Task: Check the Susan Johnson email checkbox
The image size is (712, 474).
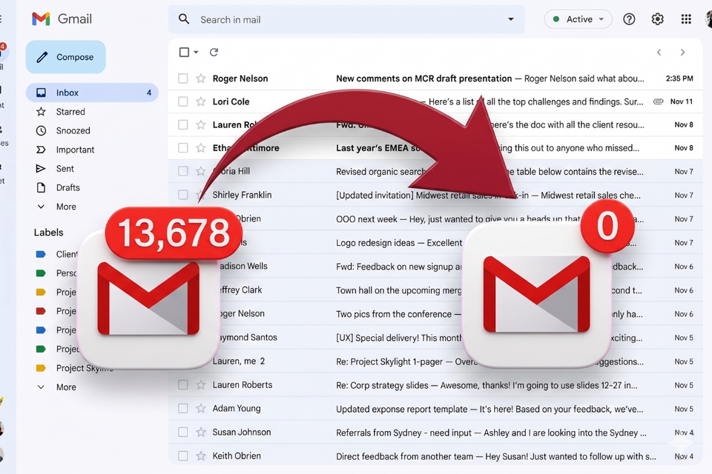Action: (183, 433)
